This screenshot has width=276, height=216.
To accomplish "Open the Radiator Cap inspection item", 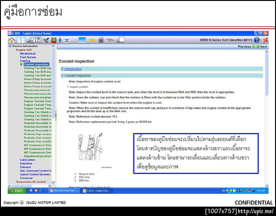I will coord(38,138).
